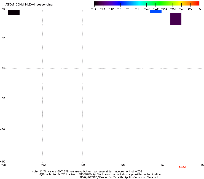Click the black data block near -30 latitude
This screenshot has width=204, height=179.
click(x=14, y=12)
